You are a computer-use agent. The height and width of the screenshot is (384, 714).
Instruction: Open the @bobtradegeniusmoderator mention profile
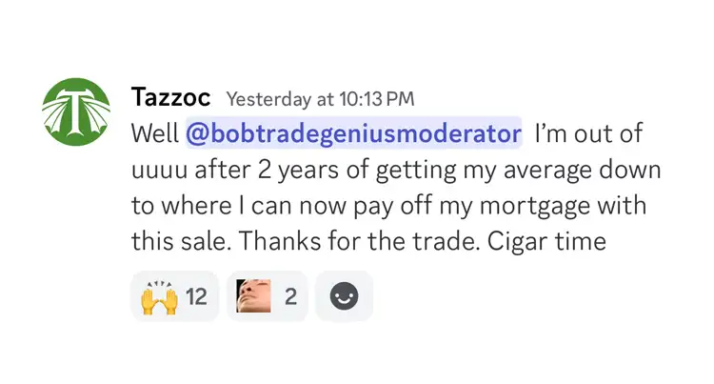click(353, 134)
